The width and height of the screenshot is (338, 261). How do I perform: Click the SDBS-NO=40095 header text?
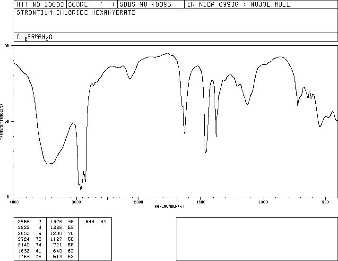tap(145, 4)
